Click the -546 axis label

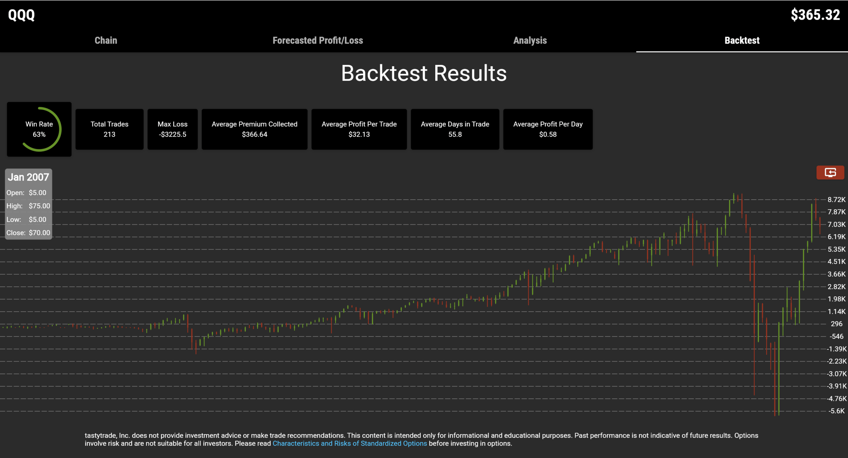[x=836, y=336]
